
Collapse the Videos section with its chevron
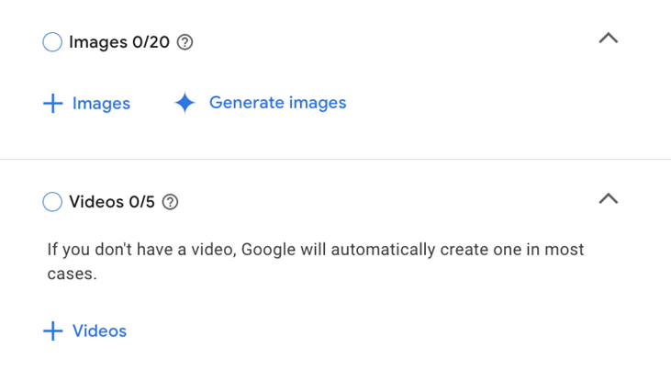[608, 198]
